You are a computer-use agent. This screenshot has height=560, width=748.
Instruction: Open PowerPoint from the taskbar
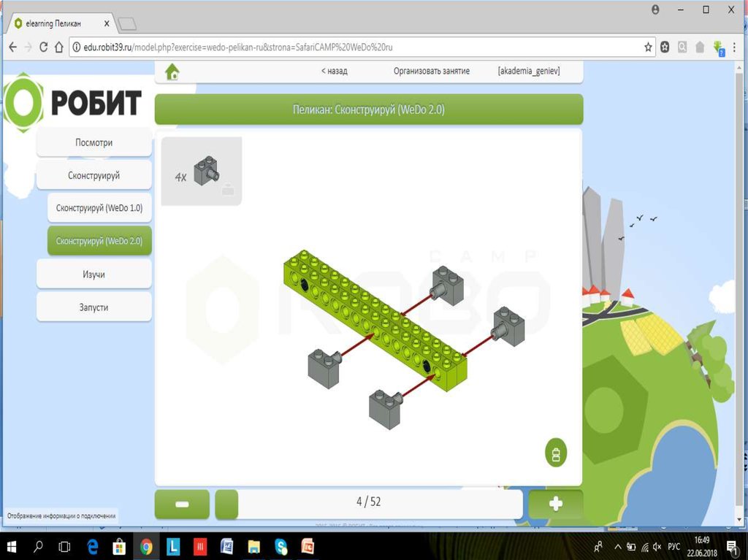pos(308,547)
